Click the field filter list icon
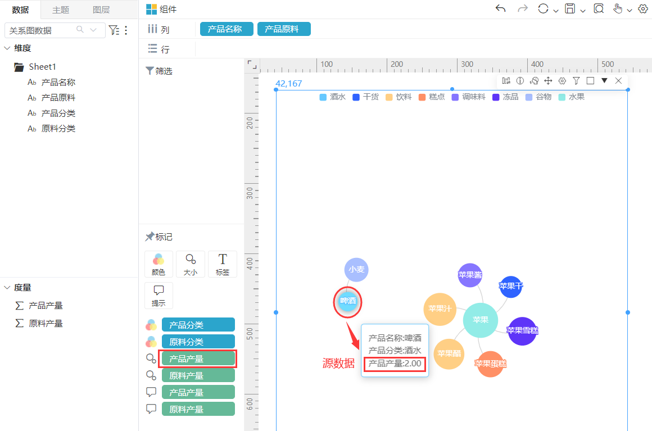652x431 pixels. (114, 30)
